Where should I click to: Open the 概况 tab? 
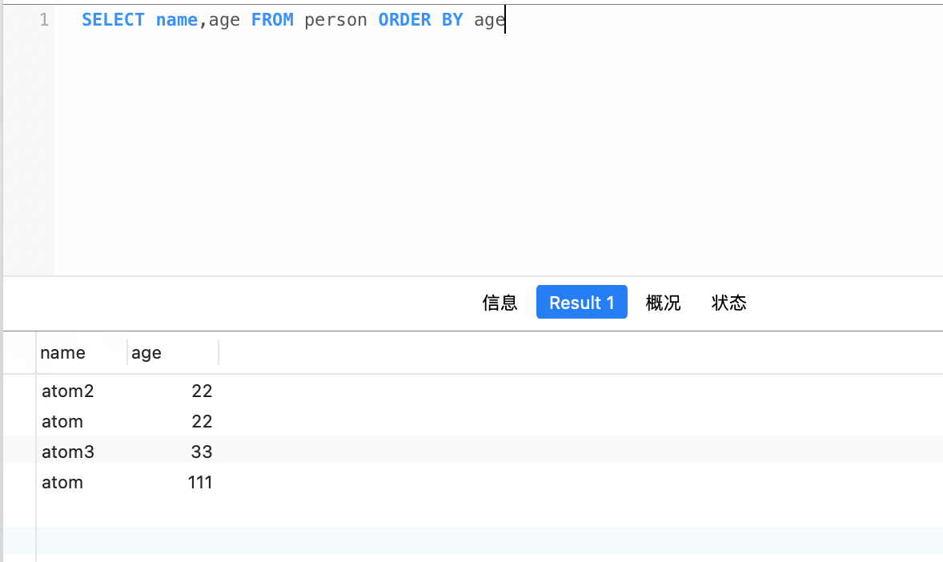coord(663,303)
